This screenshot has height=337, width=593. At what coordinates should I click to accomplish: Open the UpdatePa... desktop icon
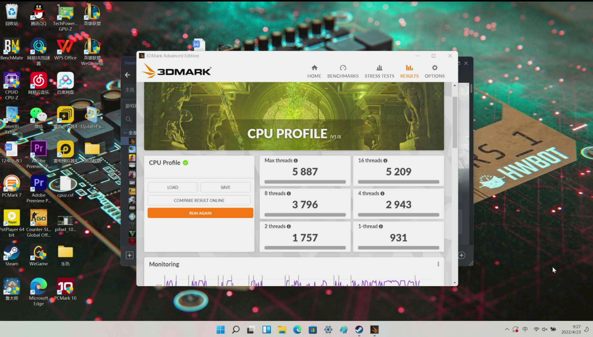(x=92, y=118)
